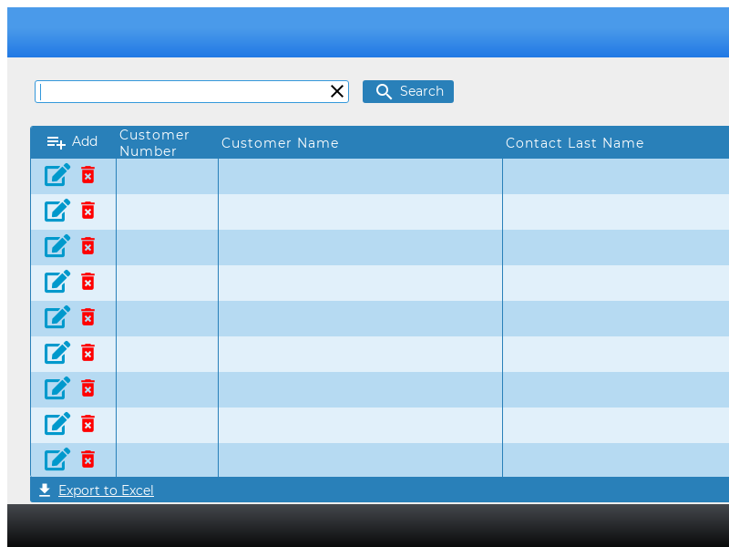Sort by Customer Name column header
The height and width of the screenshot is (547, 729).
[x=280, y=143]
